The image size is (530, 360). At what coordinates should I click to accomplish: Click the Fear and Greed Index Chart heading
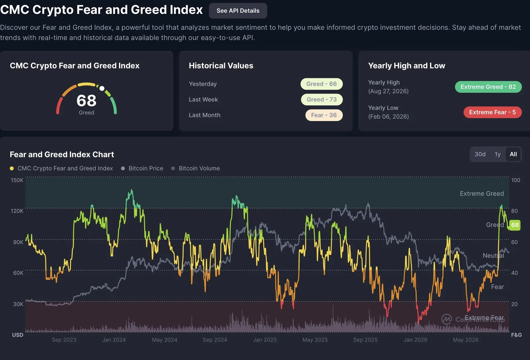pos(62,155)
